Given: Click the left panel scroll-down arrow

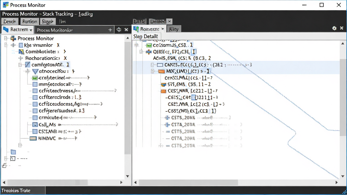Looking at the screenshot, I should pyautogui.click(x=128, y=176).
